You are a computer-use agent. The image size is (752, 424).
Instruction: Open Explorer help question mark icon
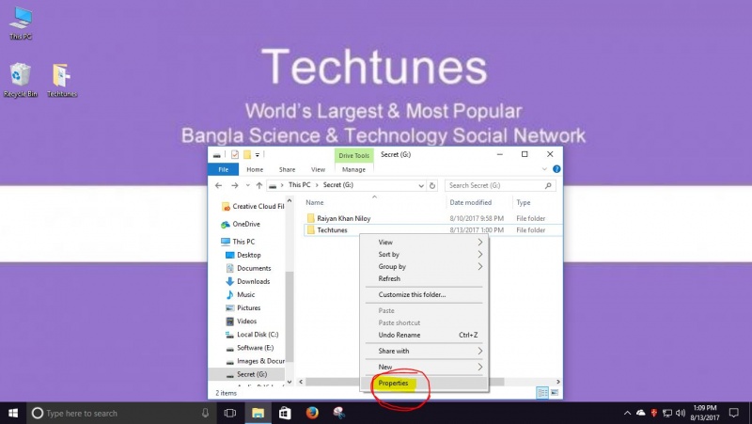(x=556, y=169)
